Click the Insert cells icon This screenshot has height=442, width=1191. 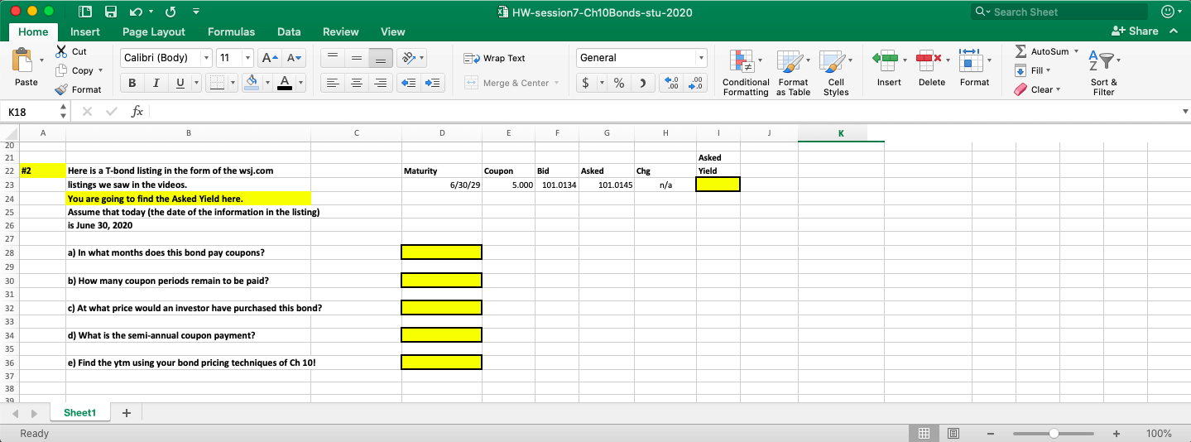coord(886,59)
